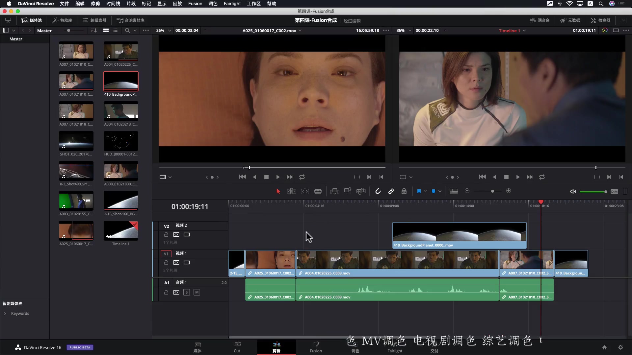Toggle linked selection chain icon
Viewport: 632px width, 355px height.
pyautogui.click(x=391, y=191)
